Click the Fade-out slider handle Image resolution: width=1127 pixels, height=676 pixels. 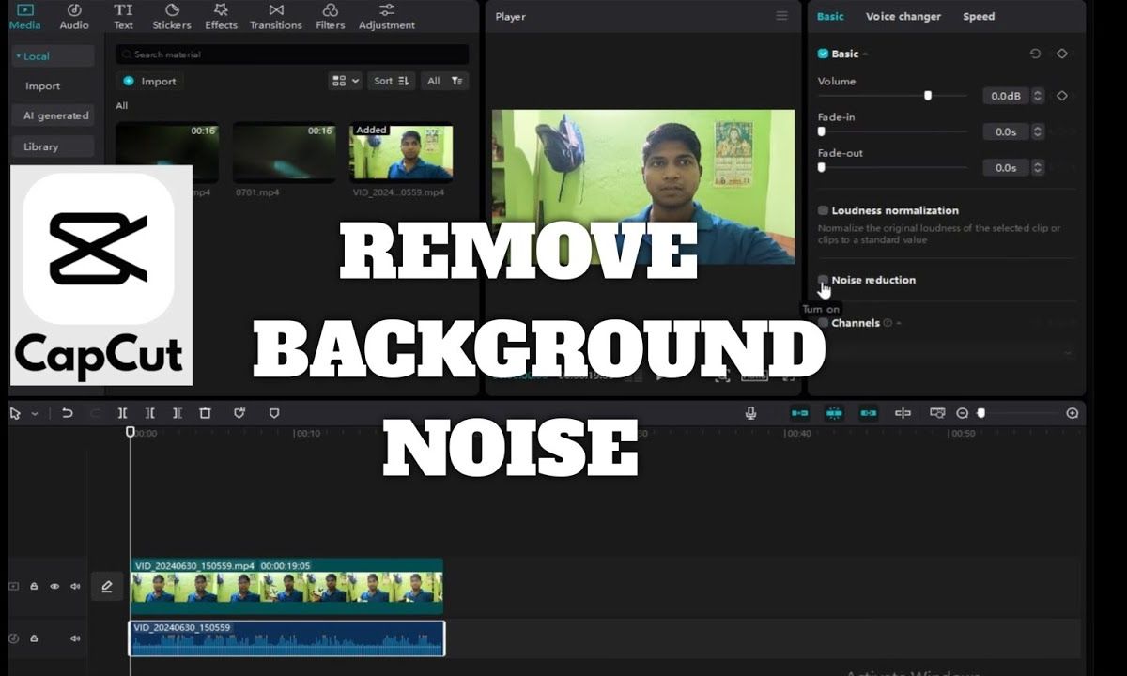[822, 167]
